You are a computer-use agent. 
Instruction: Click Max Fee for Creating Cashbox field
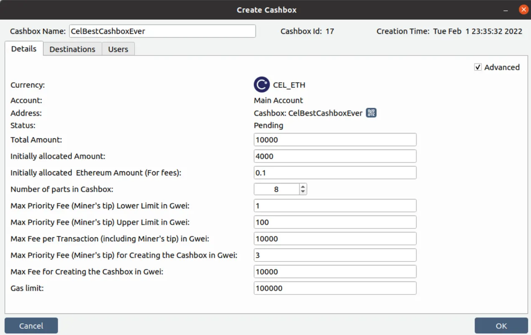(x=335, y=272)
